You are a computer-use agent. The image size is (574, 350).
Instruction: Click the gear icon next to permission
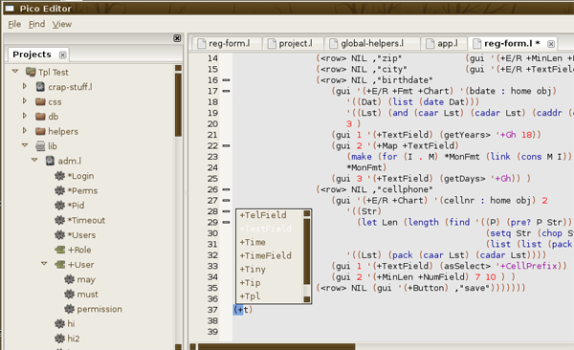click(69, 309)
